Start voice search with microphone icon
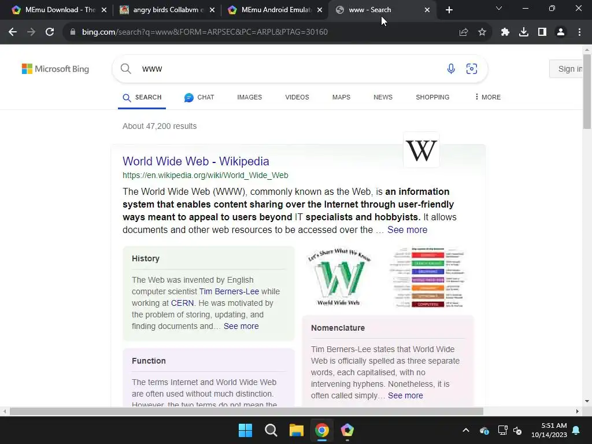 (451, 69)
